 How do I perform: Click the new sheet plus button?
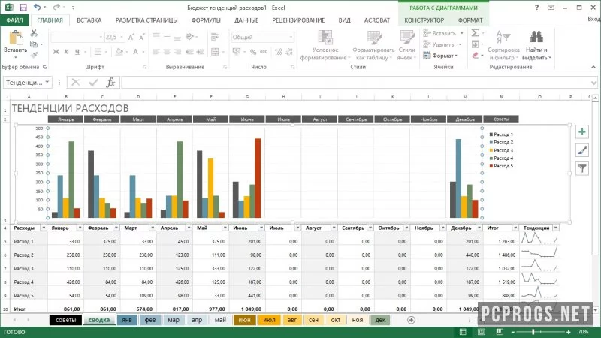411,320
